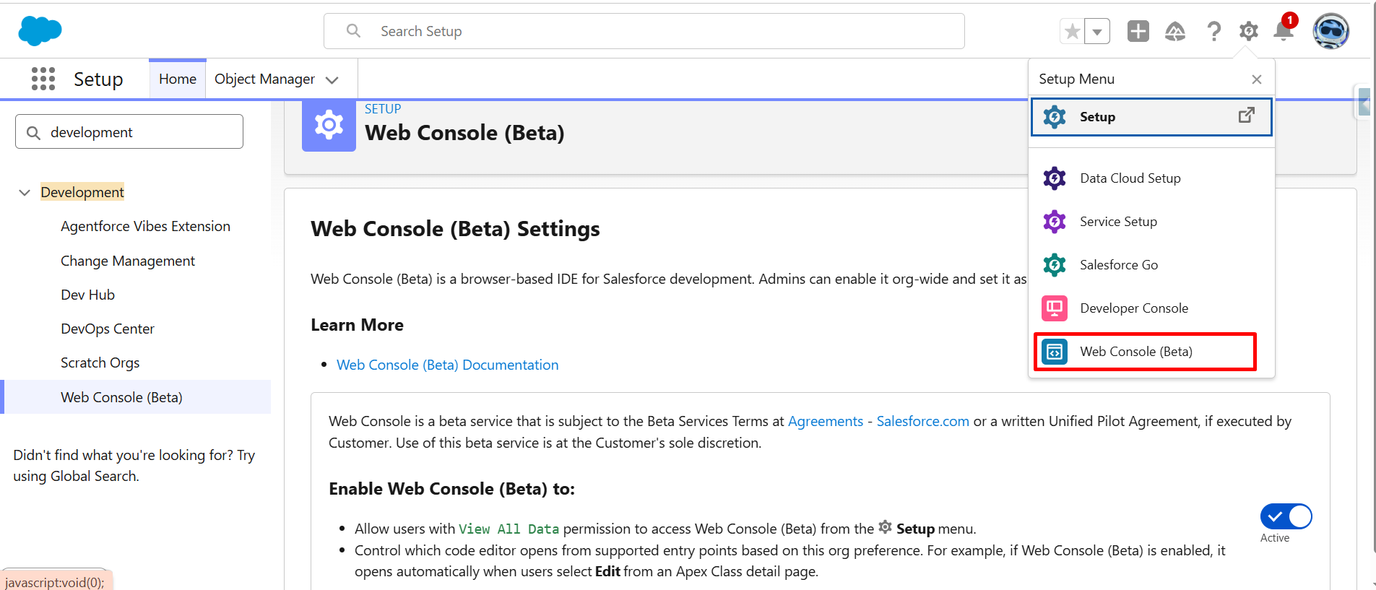The width and height of the screenshot is (1376, 590).
Task: Close the Setup Menu panel
Action: click(1257, 79)
